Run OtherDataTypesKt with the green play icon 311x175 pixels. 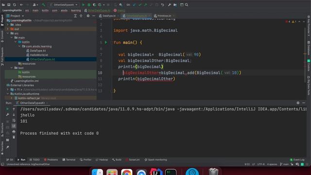[83, 5]
